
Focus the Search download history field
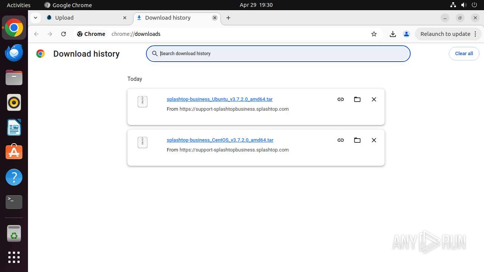pos(278,54)
